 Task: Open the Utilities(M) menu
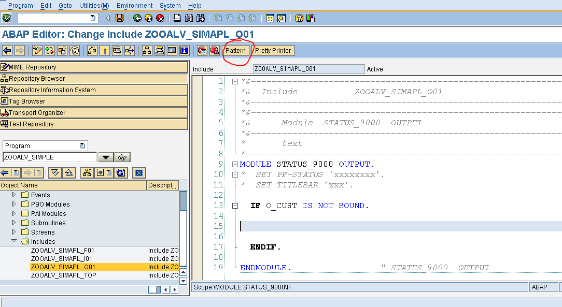tap(93, 6)
